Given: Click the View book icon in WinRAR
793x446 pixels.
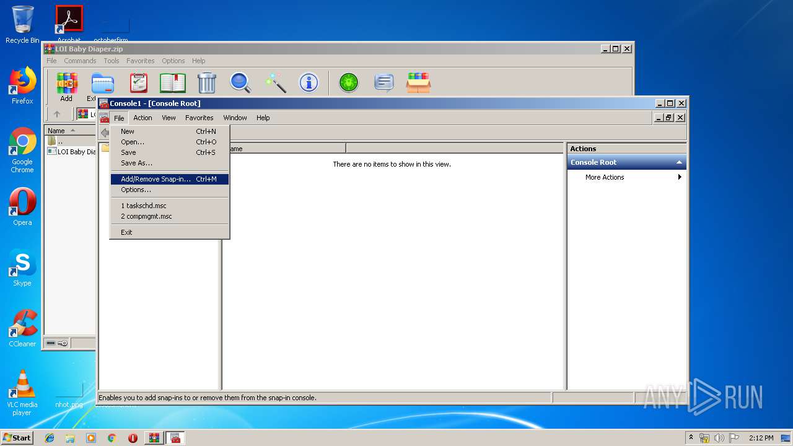Looking at the screenshot, I should (173, 82).
